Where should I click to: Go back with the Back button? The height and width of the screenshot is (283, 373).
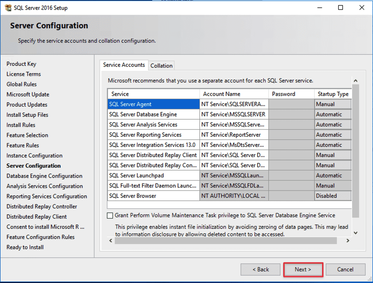click(261, 269)
